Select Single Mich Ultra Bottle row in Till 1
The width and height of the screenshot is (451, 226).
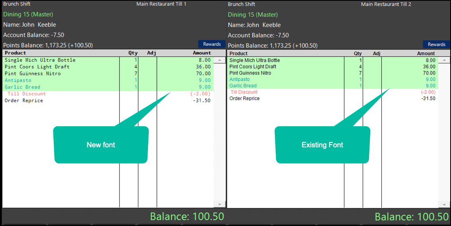(x=108, y=60)
